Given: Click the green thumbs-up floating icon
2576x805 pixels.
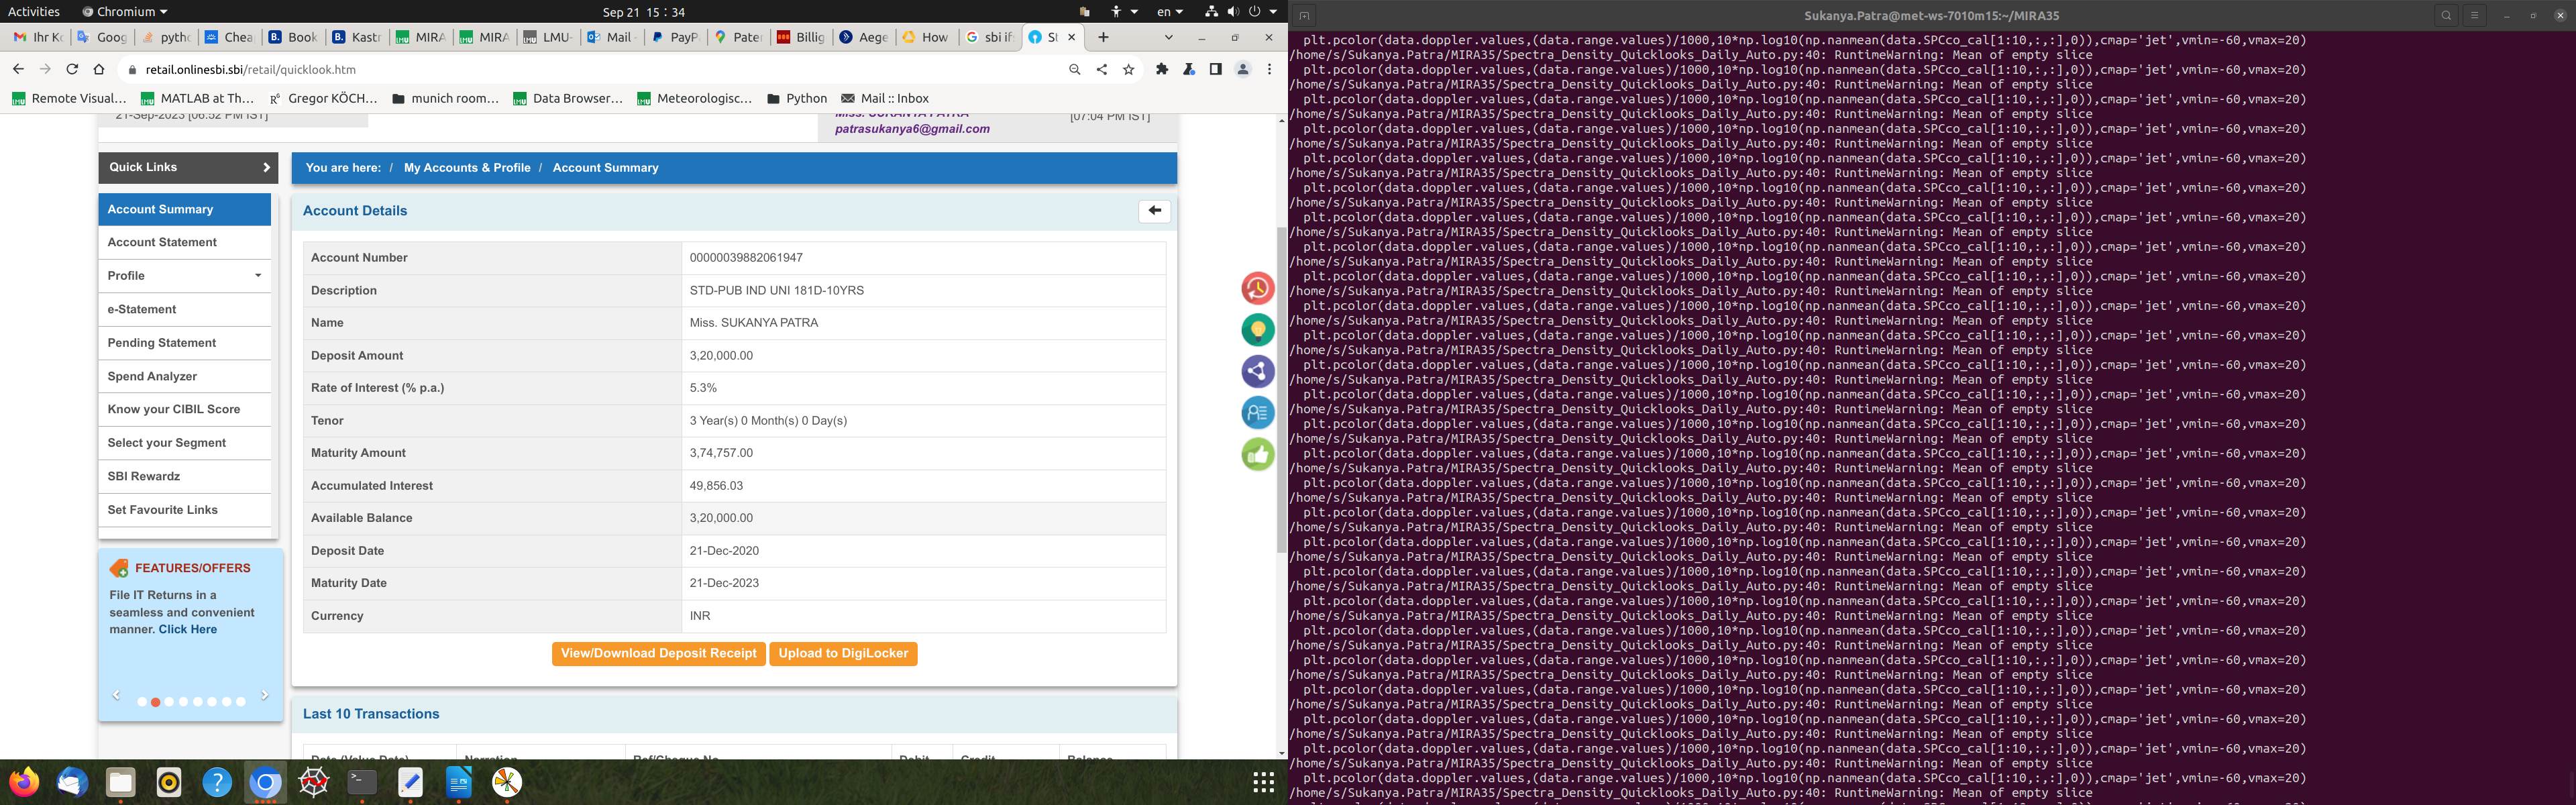Looking at the screenshot, I should point(1257,455).
